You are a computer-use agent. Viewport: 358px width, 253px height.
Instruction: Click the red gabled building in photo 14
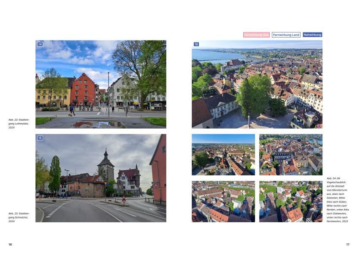pos(84,91)
